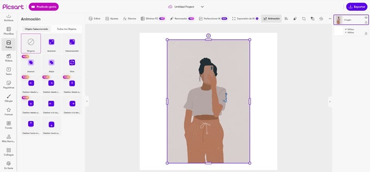Click the Animación toolbar tab
370x172 pixels.
tap(271, 18)
